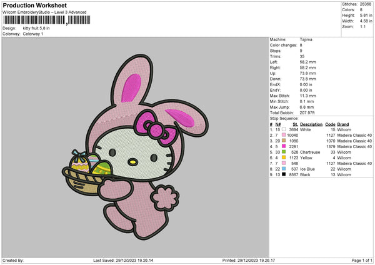Click stitch count 10040 in row 2
The image size is (375, 265).
point(292,136)
